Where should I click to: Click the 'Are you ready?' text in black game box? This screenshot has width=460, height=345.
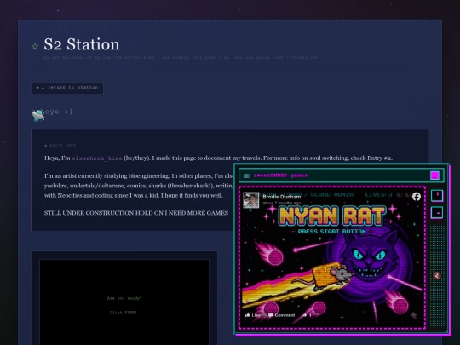point(124,298)
